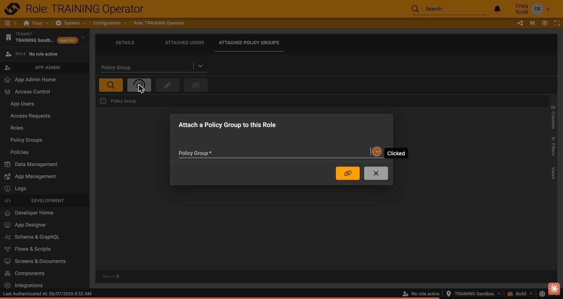Click the No role active sidebar label
The width and height of the screenshot is (563, 299).
click(43, 54)
